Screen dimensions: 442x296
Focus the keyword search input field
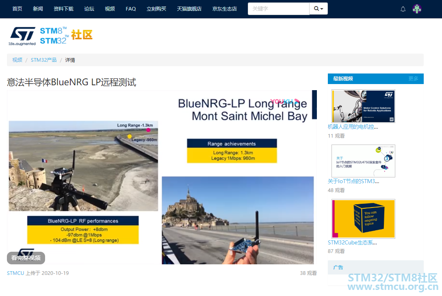click(x=279, y=9)
